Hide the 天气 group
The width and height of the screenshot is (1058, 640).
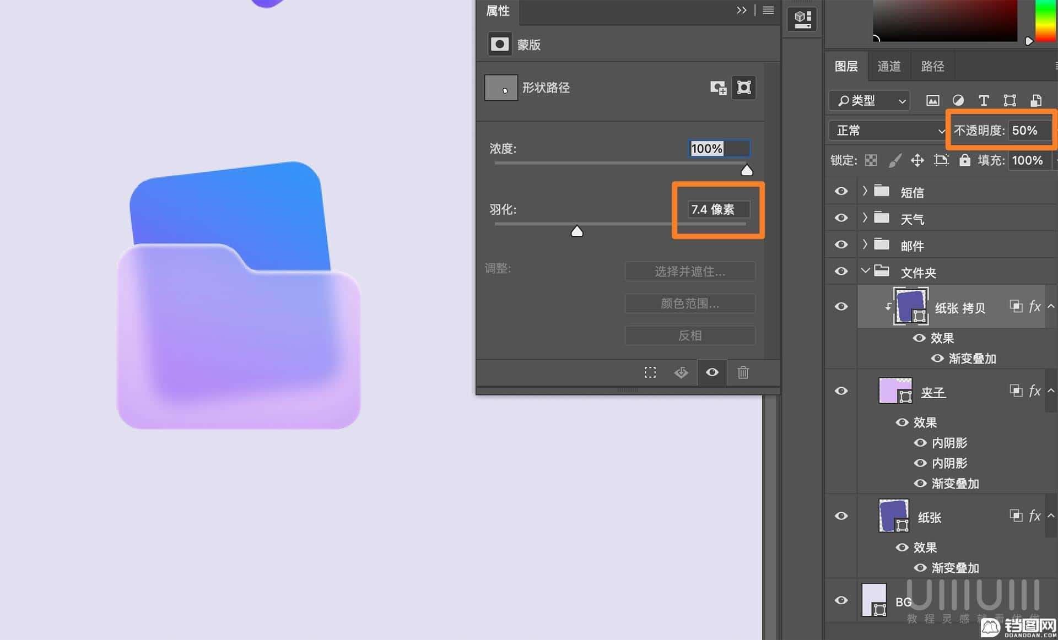(x=841, y=218)
